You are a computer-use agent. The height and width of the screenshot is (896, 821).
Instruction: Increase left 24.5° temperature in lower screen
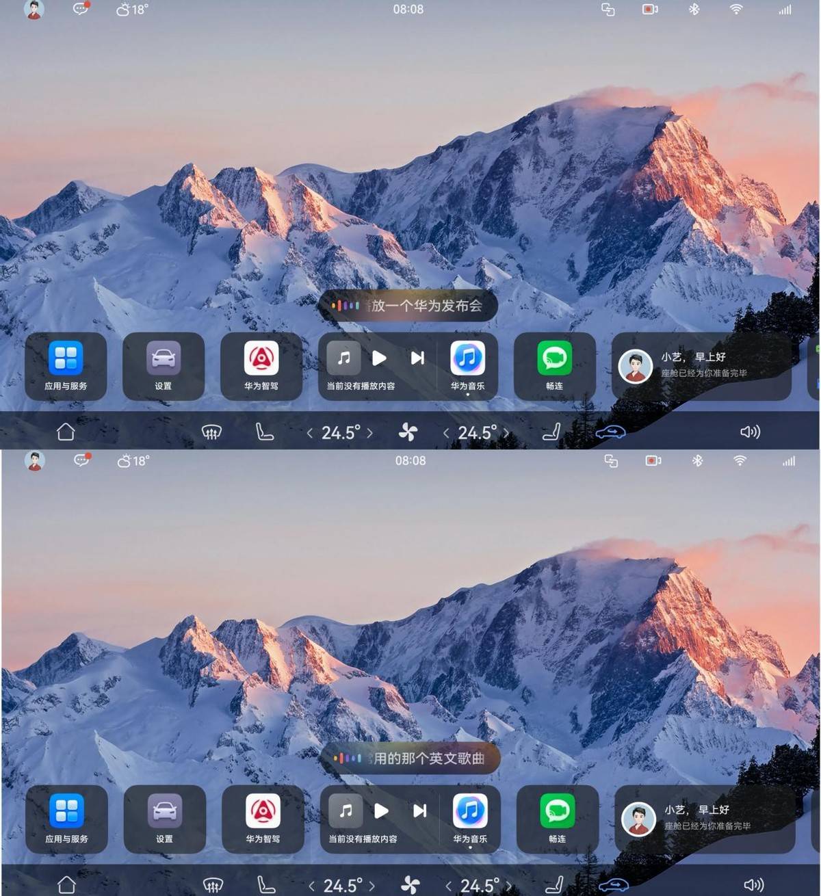pos(372,886)
